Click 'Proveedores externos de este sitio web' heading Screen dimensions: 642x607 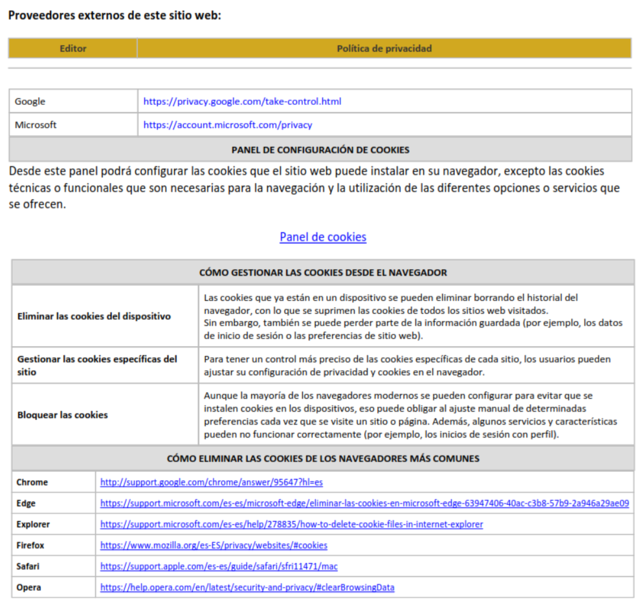[x=115, y=16]
